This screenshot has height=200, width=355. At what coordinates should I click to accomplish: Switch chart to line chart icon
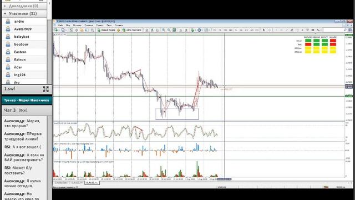(158, 30)
